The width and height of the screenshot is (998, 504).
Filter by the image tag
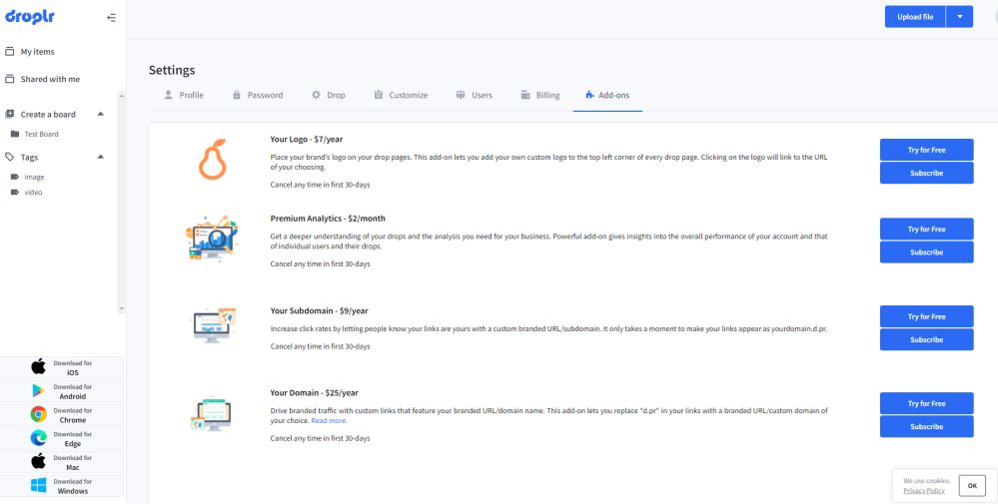point(34,177)
